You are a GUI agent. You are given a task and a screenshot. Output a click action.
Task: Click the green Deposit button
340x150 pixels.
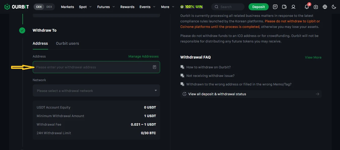click(259, 7)
